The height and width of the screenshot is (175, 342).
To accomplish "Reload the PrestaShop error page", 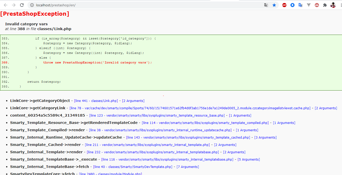I will [x=22, y=5].
